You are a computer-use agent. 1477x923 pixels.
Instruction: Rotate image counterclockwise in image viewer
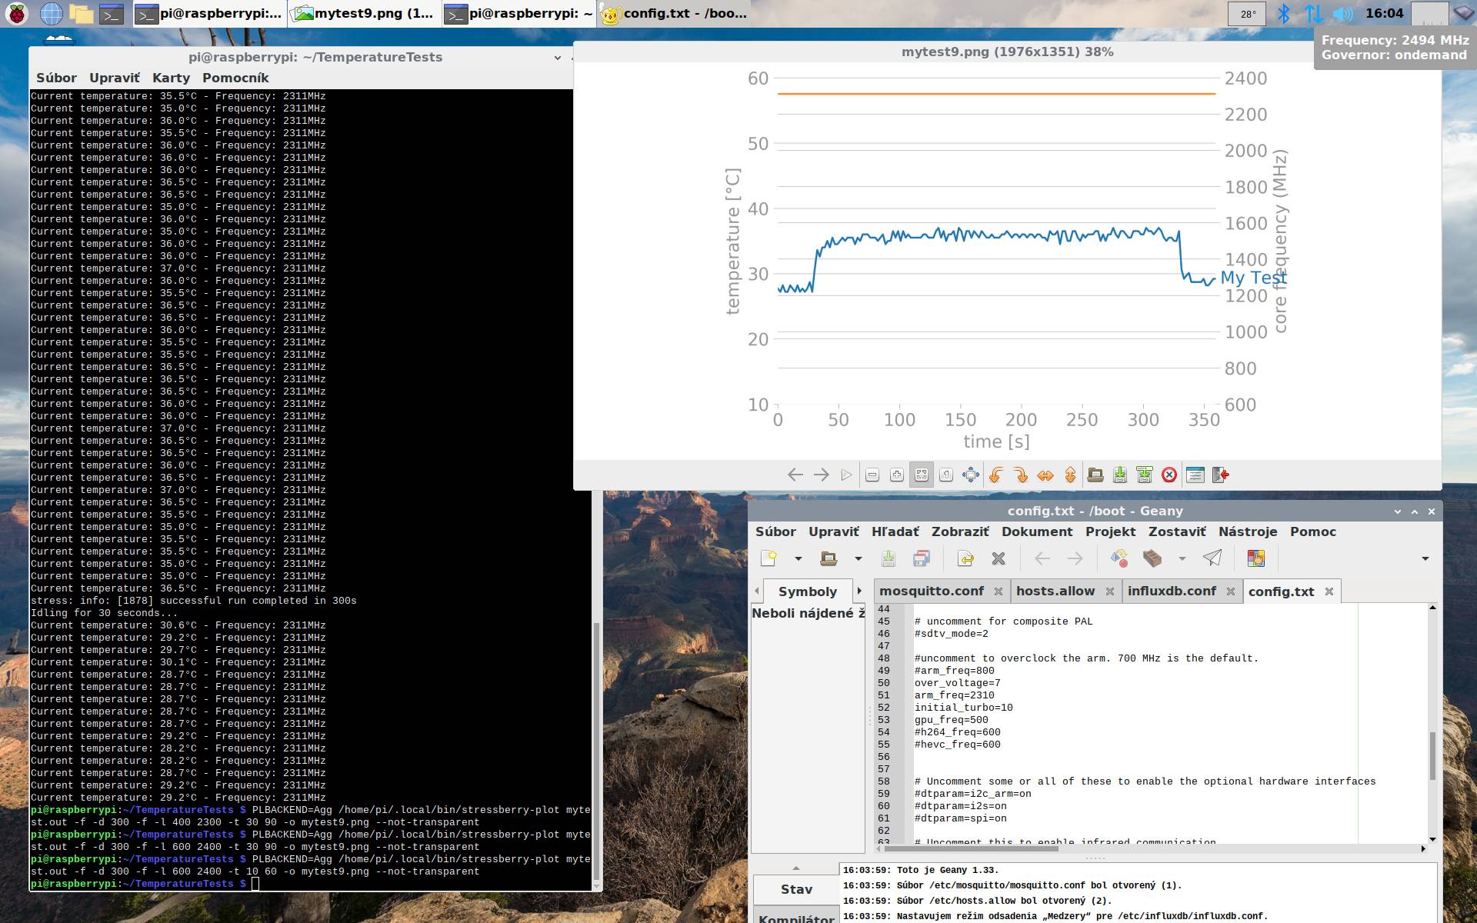[995, 475]
